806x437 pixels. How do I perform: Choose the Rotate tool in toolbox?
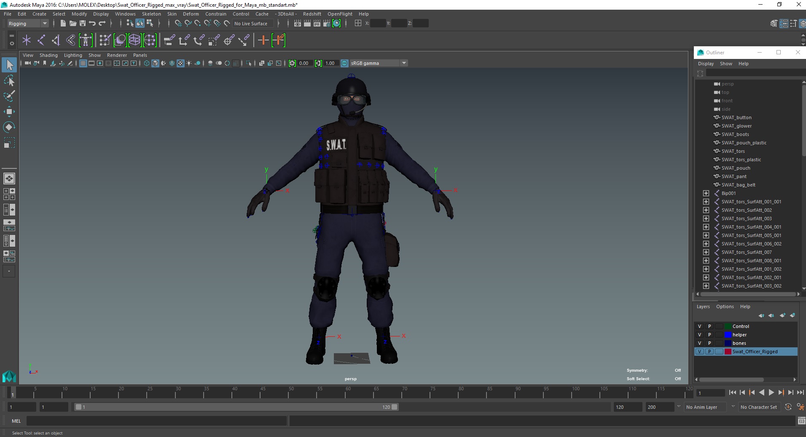coord(9,127)
